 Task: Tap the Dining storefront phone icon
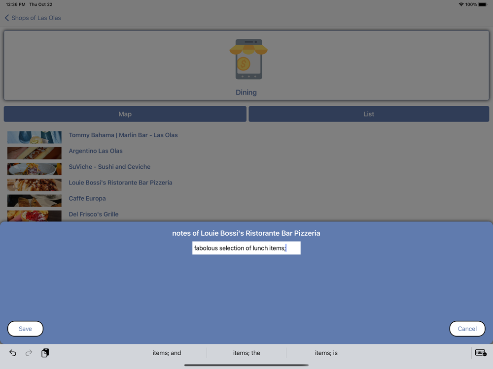pyautogui.click(x=248, y=59)
